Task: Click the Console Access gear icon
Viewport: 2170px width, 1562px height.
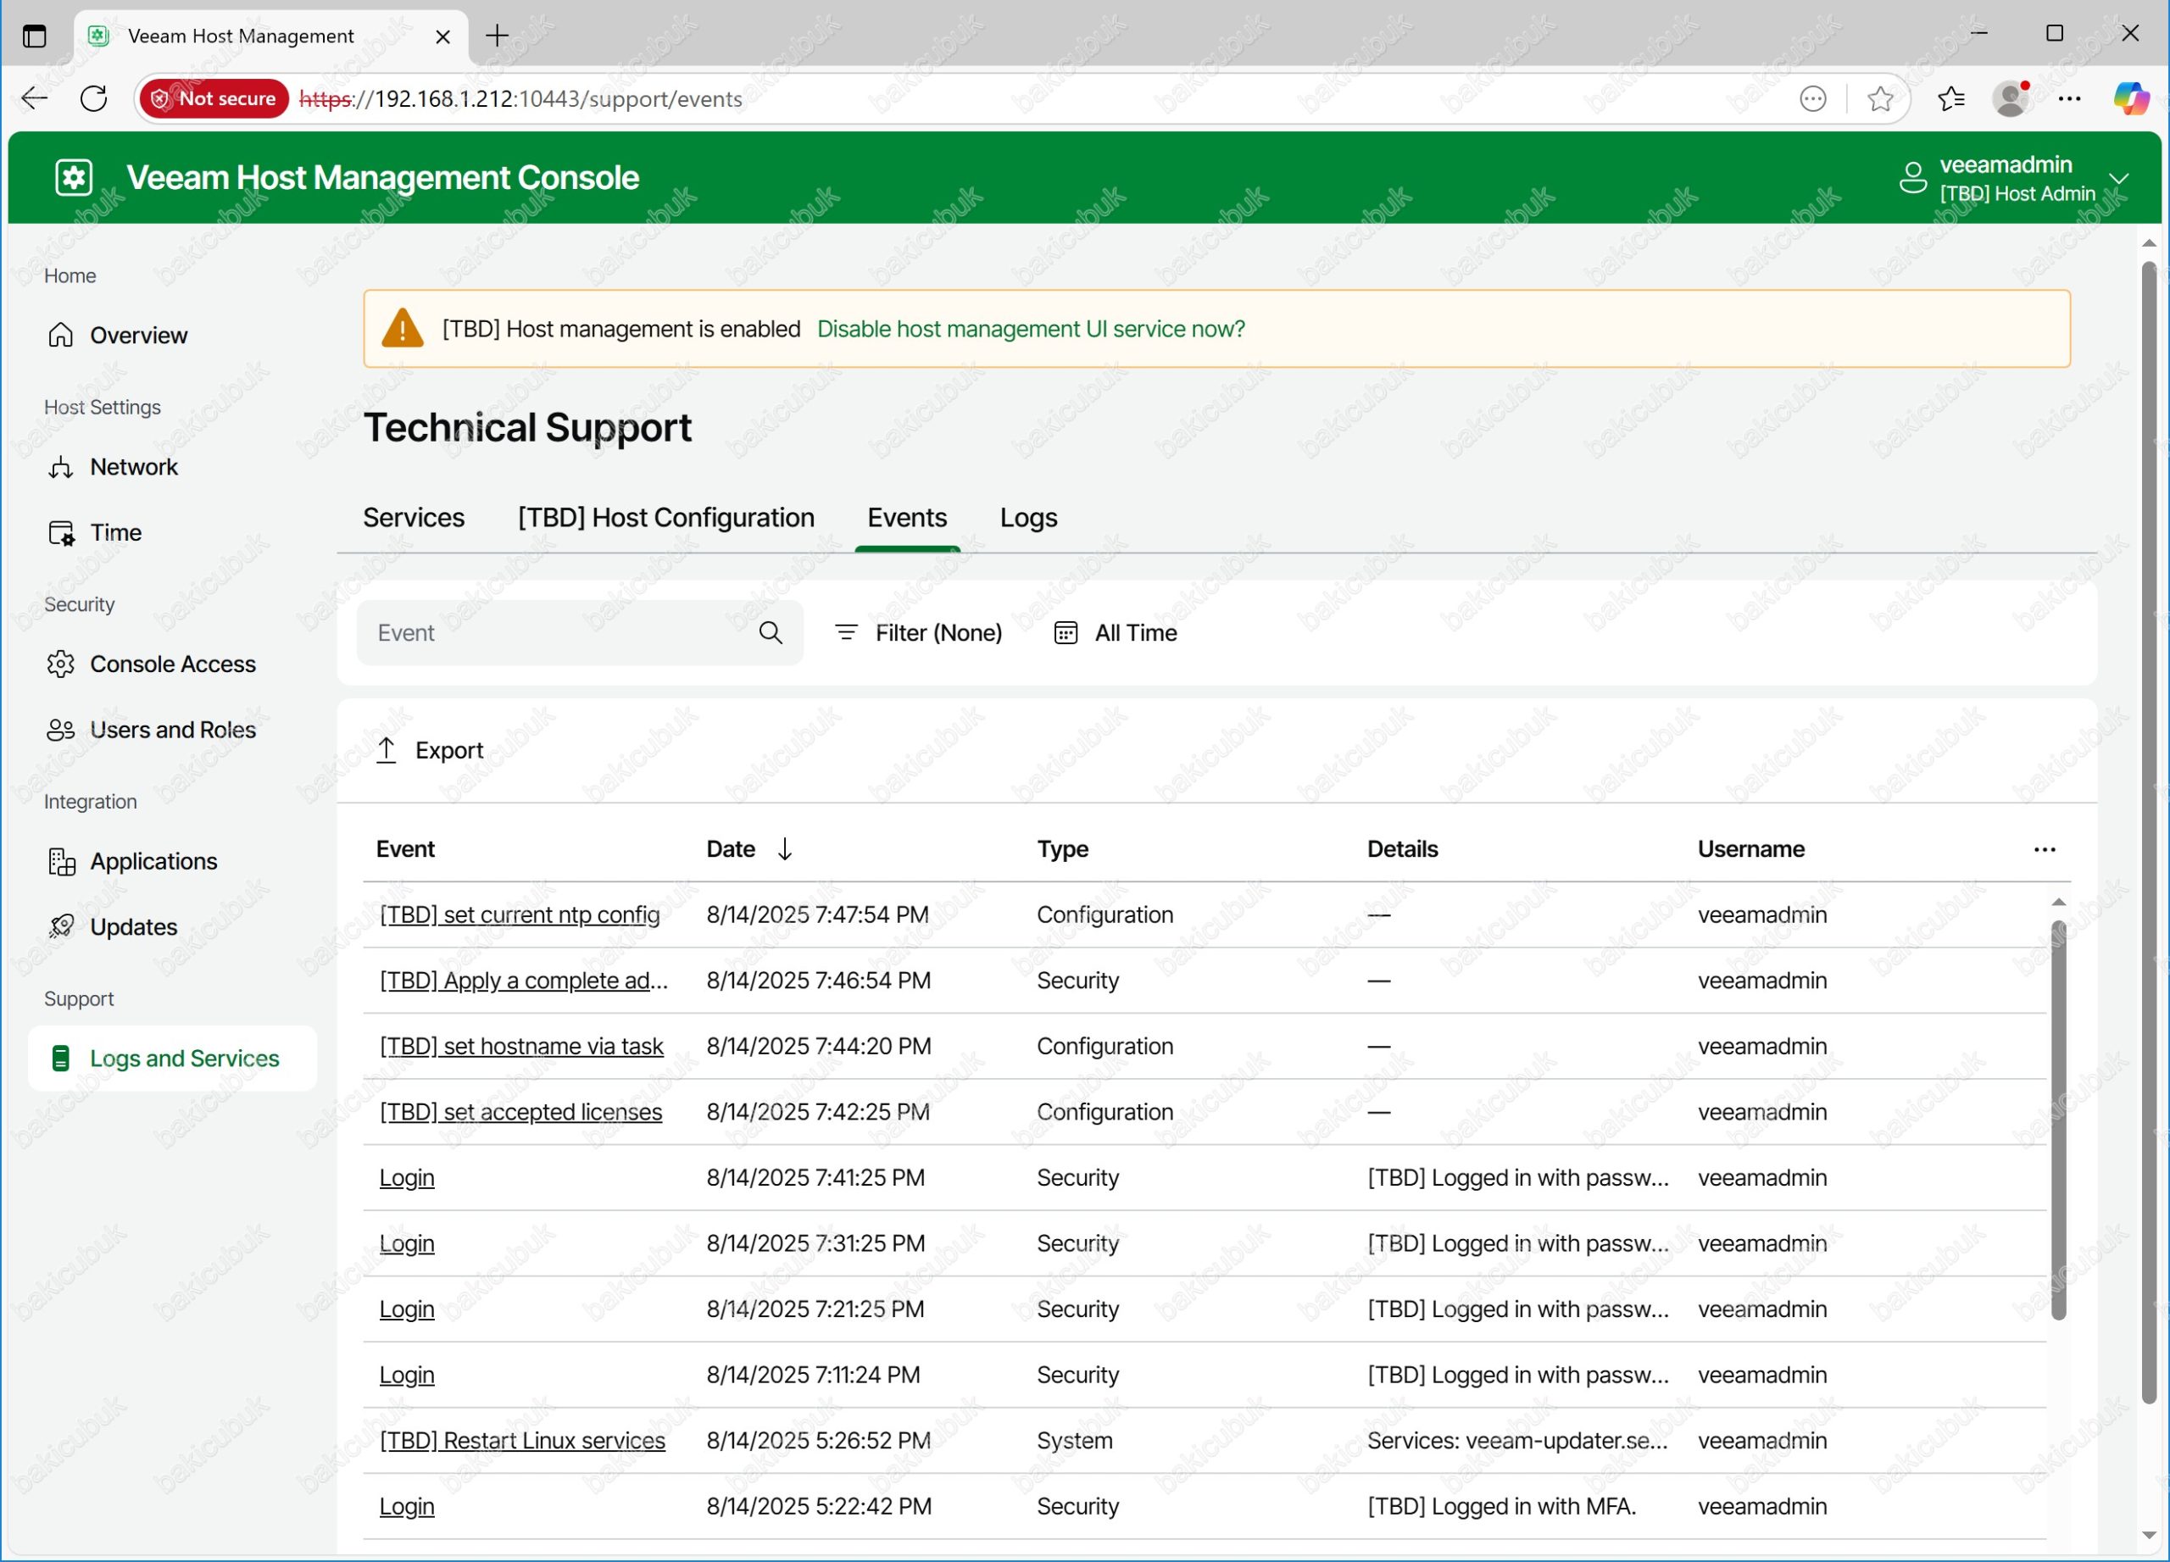Action: pos(60,664)
